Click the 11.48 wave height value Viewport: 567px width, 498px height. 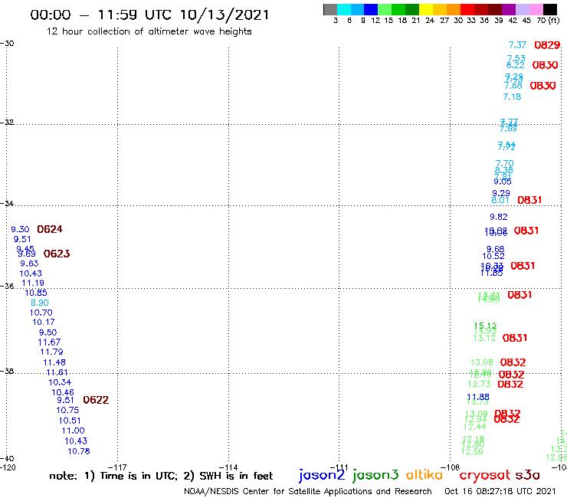click(x=54, y=362)
